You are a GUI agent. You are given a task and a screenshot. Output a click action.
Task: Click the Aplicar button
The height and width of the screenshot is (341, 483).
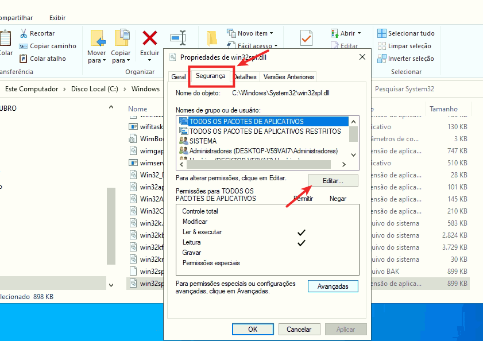346,330
